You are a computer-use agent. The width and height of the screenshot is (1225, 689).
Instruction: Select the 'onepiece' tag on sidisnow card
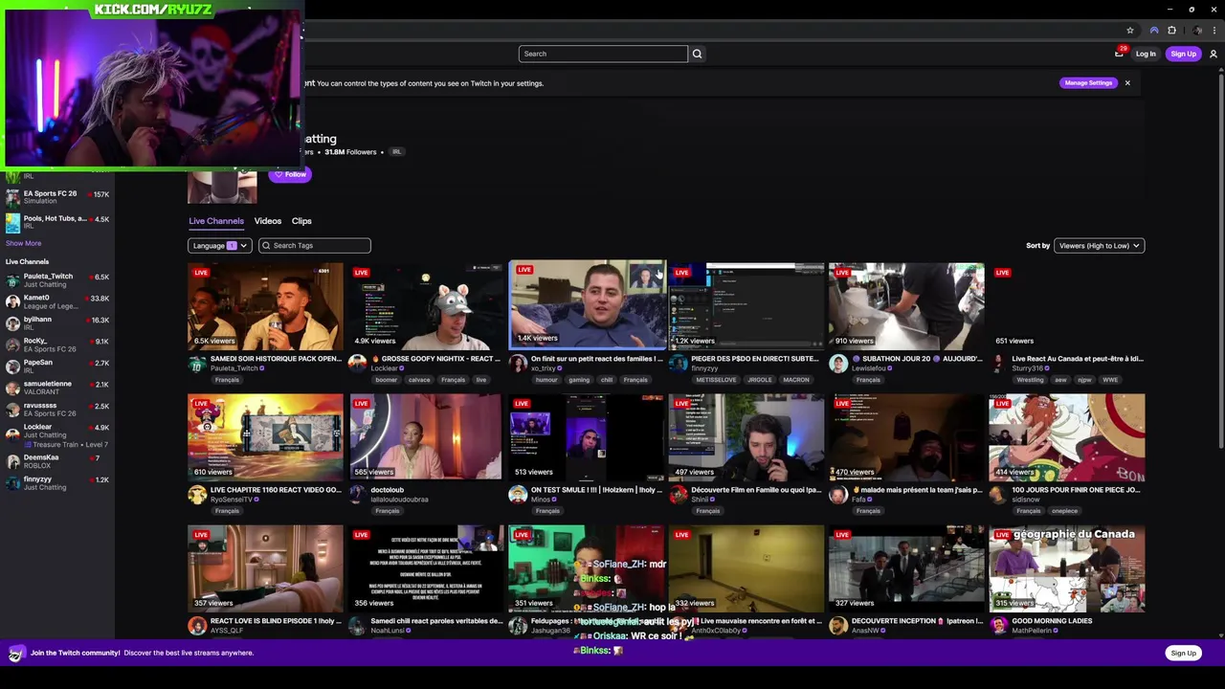1064,511
